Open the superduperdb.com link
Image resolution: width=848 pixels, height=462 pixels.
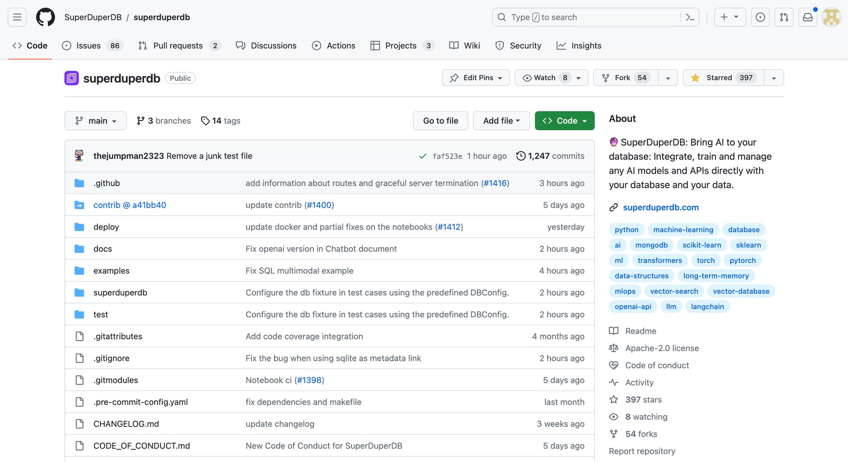[x=661, y=207]
